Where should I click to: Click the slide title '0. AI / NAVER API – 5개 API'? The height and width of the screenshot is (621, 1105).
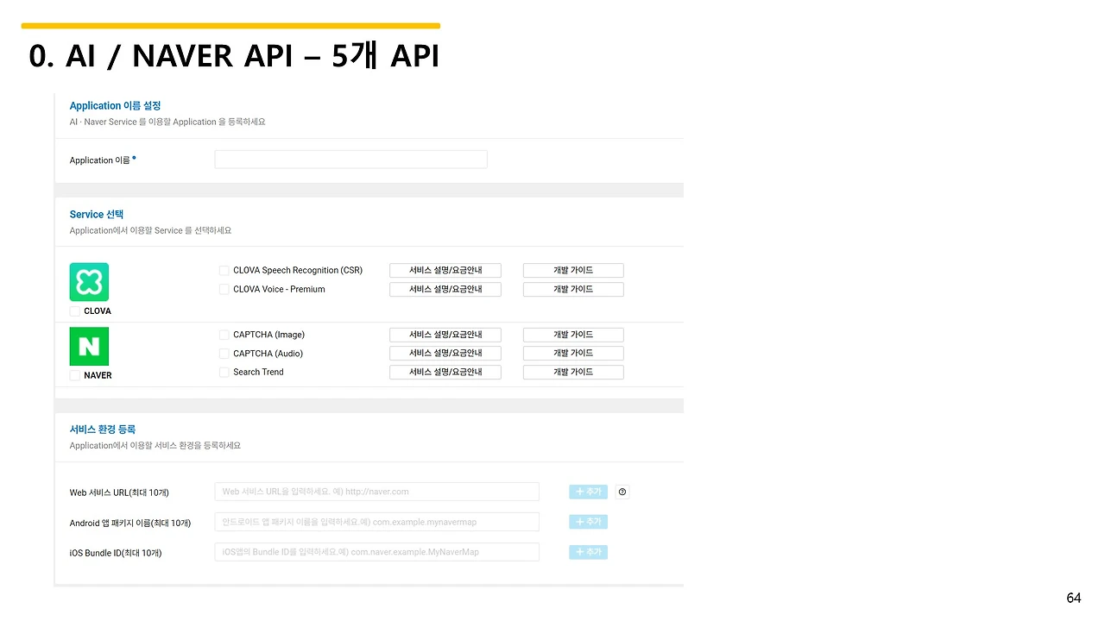(x=234, y=55)
